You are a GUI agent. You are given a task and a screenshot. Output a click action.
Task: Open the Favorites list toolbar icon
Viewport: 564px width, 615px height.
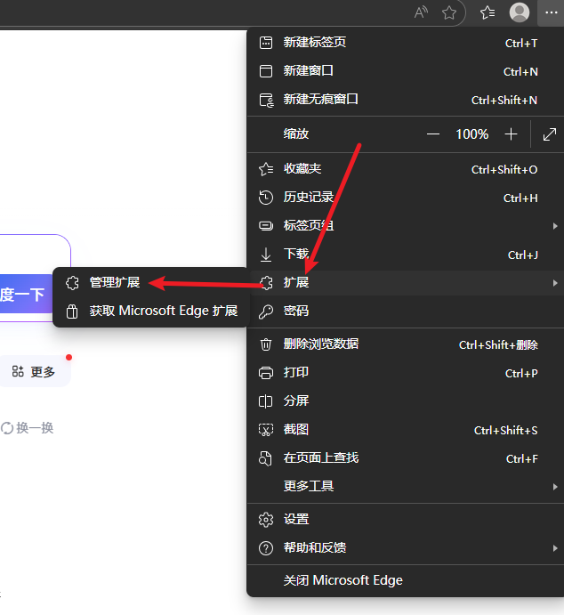coord(487,12)
